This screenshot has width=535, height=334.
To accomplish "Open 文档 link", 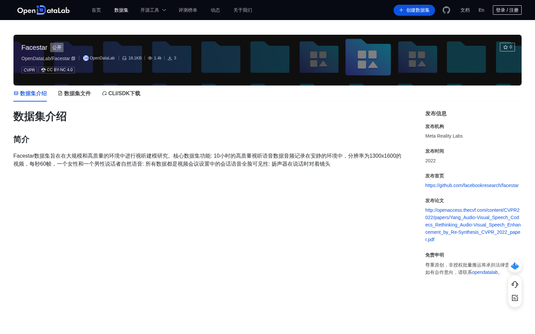I will click(465, 10).
